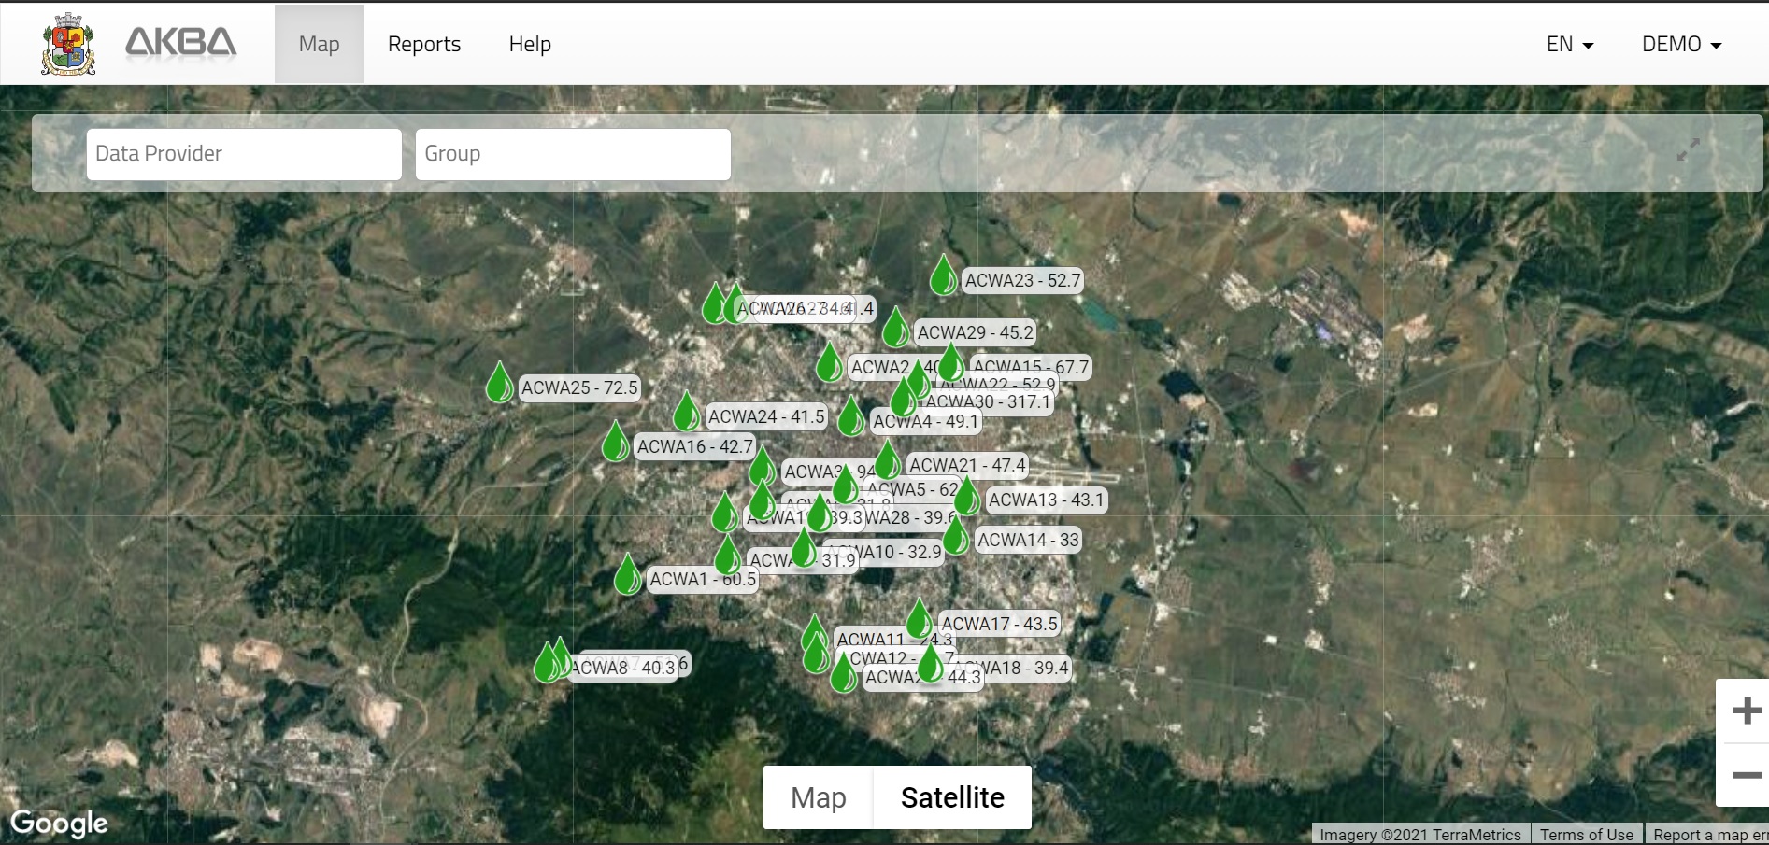1769x845 pixels.
Task: Select the ACWA16 drop marker
Action: pos(615,443)
